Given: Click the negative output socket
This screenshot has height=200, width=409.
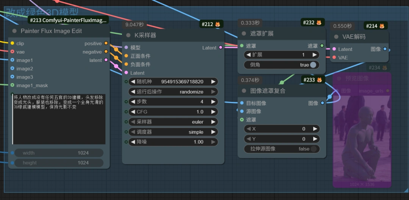Looking at the screenshot, I should [106, 51].
